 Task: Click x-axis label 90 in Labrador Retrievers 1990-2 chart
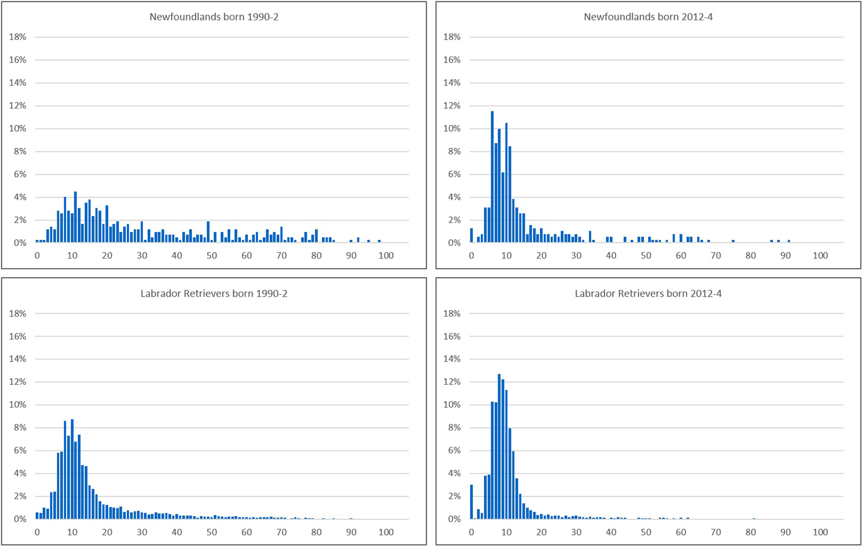(351, 532)
